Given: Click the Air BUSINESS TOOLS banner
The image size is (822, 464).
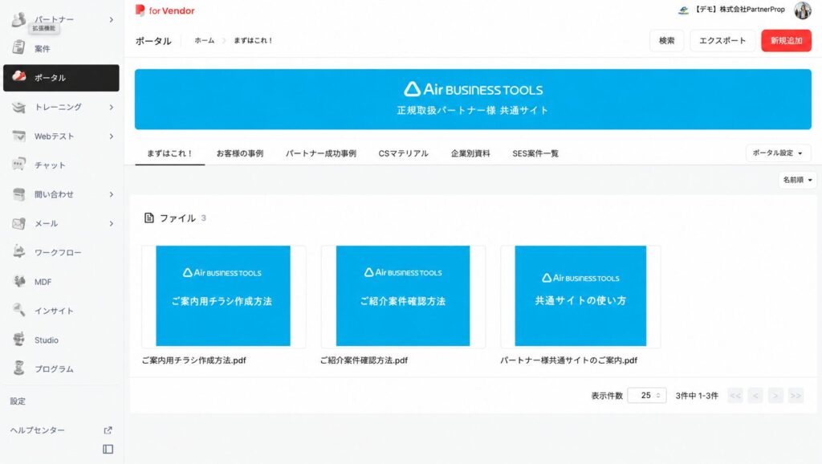Looking at the screenshot, I should [x=473, y=99].
